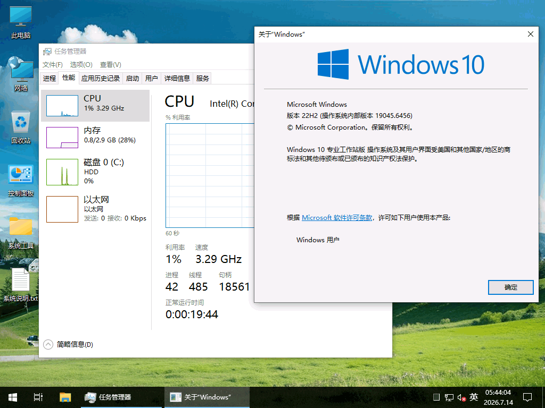Click the 0.8/2.9 GB (28%) memory value
This screenshot has width=545, height=408.
coord(110,140)
